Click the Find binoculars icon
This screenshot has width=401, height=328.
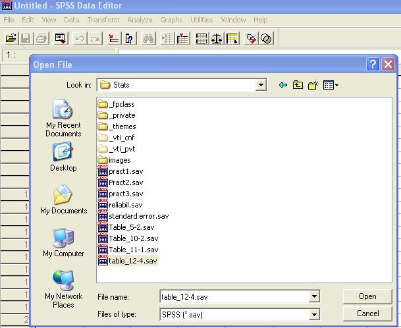[x=148, y=39]
